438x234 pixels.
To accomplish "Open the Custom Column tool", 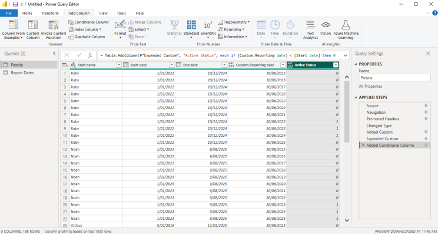I will [x=33, y=29].
